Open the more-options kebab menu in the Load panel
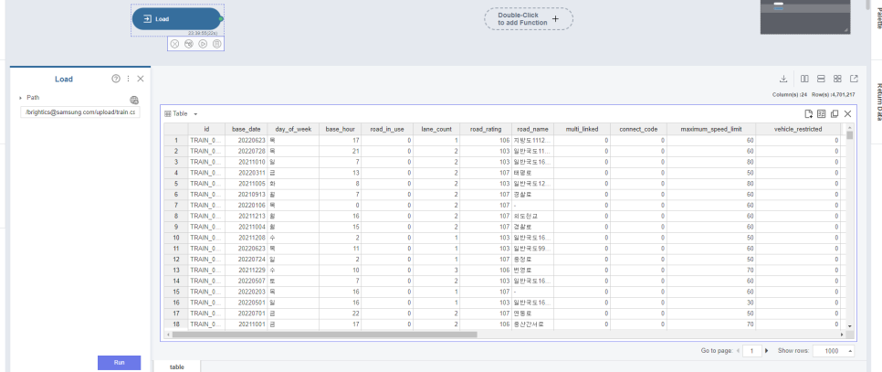This screenshot has width=882, height=372. pyautogui.click(x=128, y=79)
